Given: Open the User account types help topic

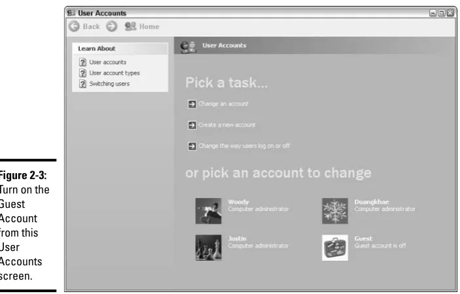Looking at the screenshot, I should coord(115,73).
